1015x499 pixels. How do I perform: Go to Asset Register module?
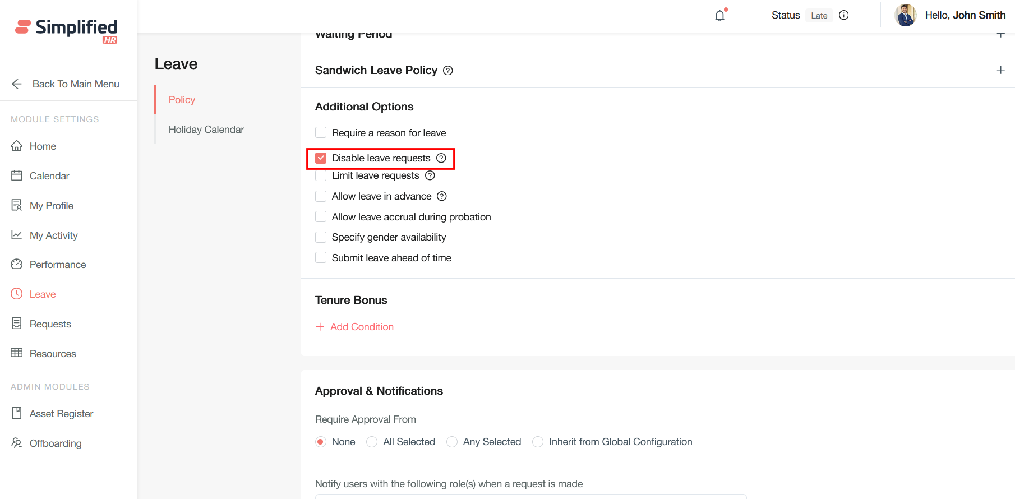(x=61, y=414)
